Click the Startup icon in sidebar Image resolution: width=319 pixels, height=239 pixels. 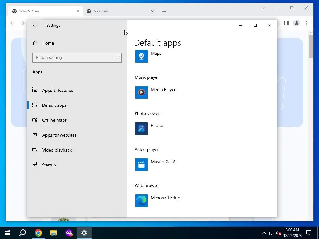click(x=35, y=165)
